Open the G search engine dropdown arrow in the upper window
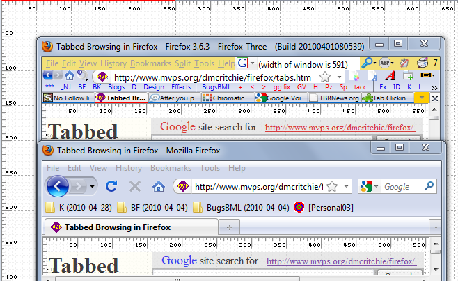The image size is (458, 281). point(253,63)
